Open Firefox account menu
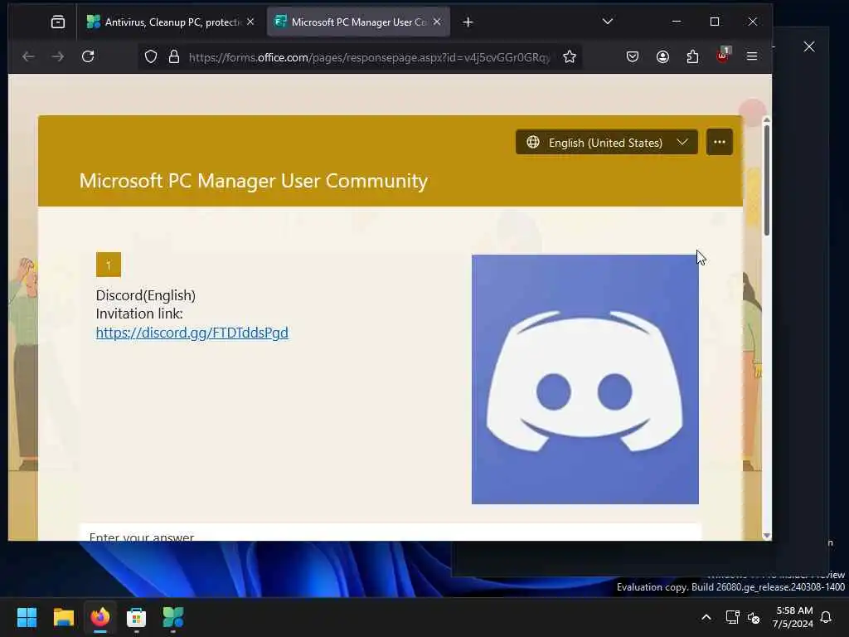Image resolution: width=849 pixels, height=637 pixels. (x=662, y=56)
